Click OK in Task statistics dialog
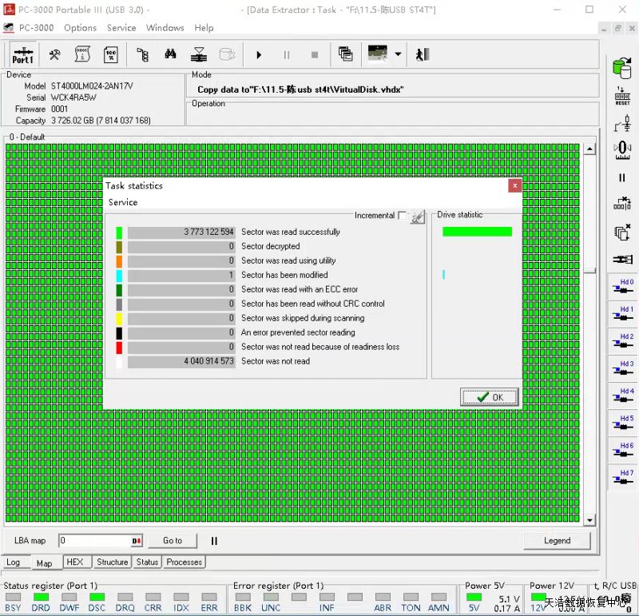Viewport: 639px width, 616px height. pyautogui.click(x=490, y=397)
